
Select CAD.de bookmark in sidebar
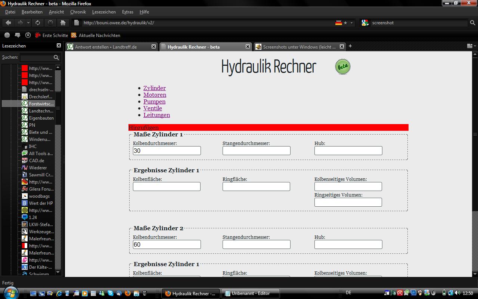37,161
